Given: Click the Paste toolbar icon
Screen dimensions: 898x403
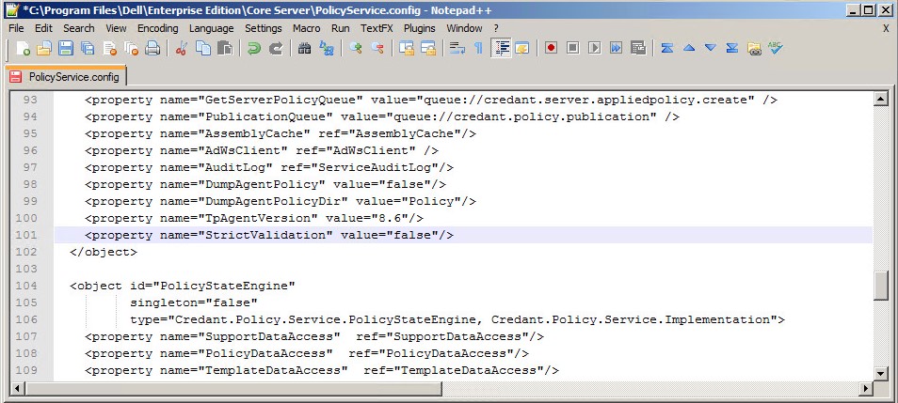Looking at the screenshot, I should (225, 49).
